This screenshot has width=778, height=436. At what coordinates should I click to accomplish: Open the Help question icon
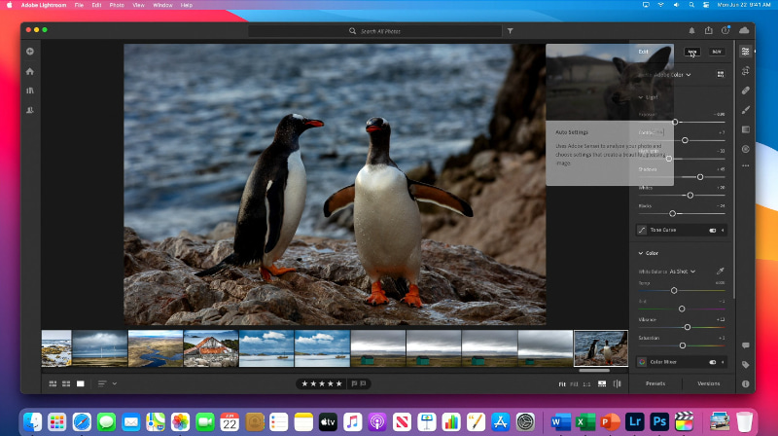click(x=725, y=31)
